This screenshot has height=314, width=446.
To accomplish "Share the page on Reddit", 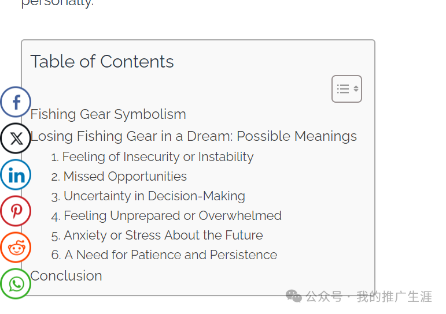I will 16,247.
